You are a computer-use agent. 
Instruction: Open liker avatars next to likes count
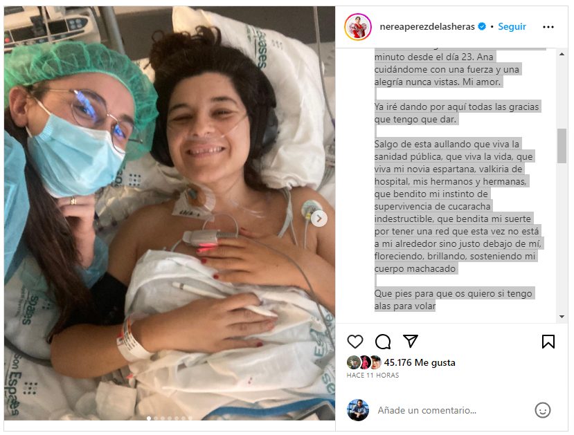[x=364, y=362]
